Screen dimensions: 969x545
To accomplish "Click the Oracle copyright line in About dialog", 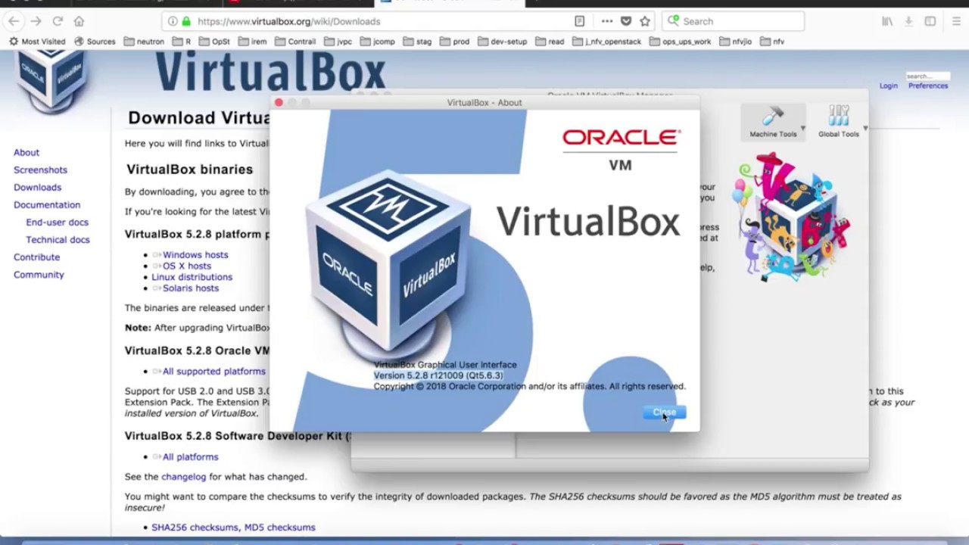I will 529,386.
